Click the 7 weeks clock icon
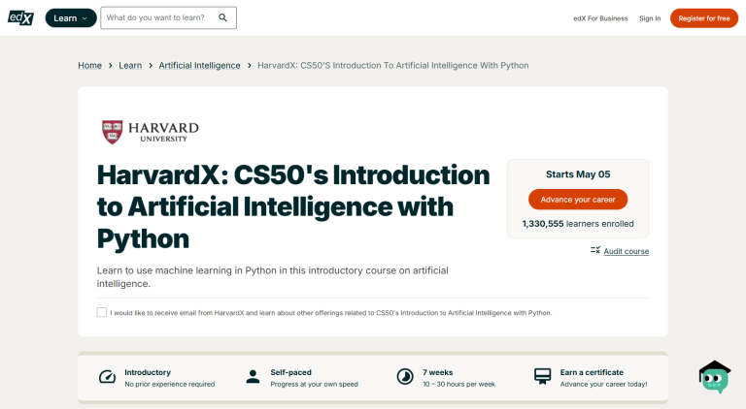The height and width of the screenshot is (409, 746). pyautogui.click(x=405, y=377)
